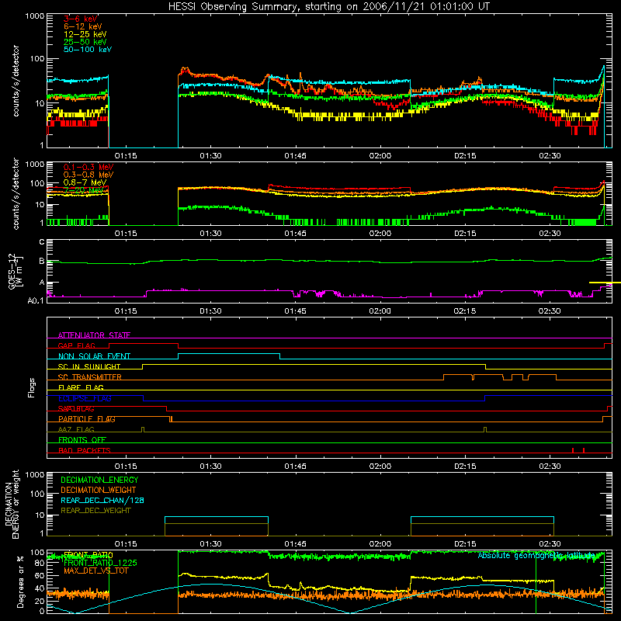Click the FRONT_RATIO legend label

click(x=88, y=555)
